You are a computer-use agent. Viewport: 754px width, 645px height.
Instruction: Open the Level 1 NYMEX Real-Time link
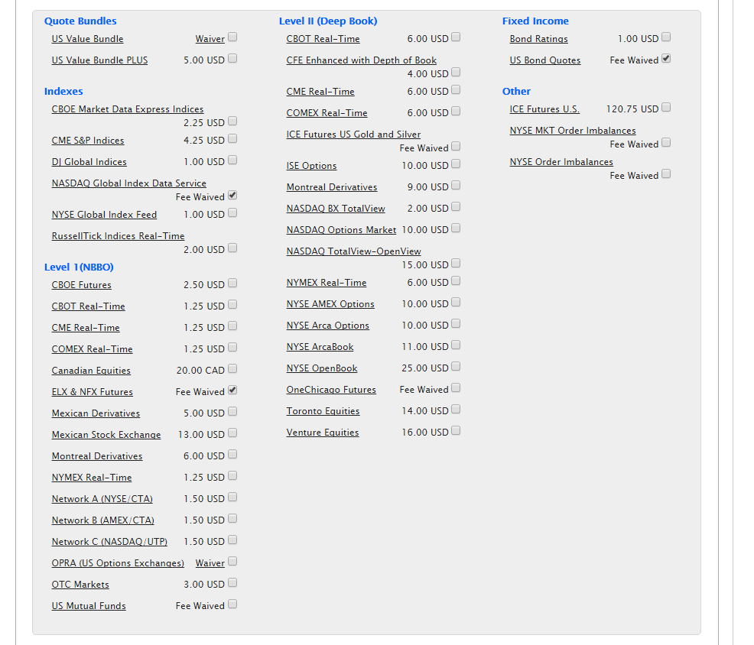pos(92,478)
